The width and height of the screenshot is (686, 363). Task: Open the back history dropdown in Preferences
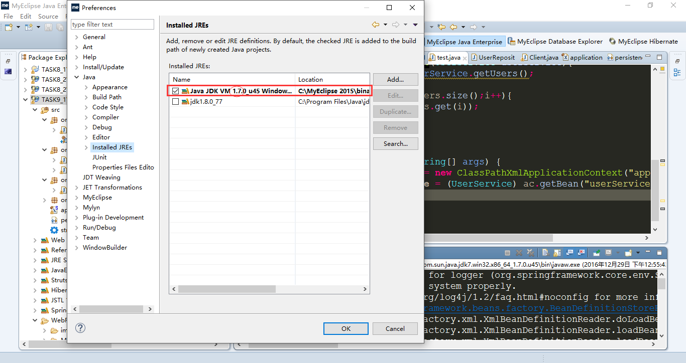pyautogui.click(x=385, y=25)
